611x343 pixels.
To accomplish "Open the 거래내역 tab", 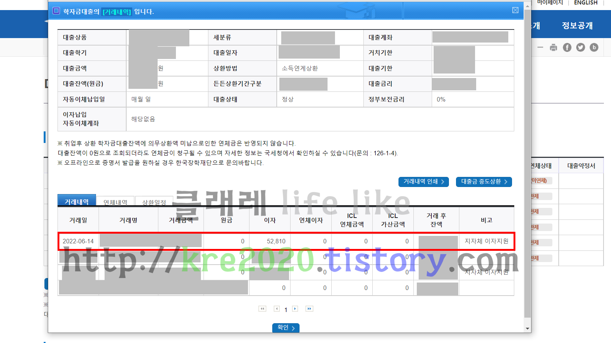I will (77, 200).
